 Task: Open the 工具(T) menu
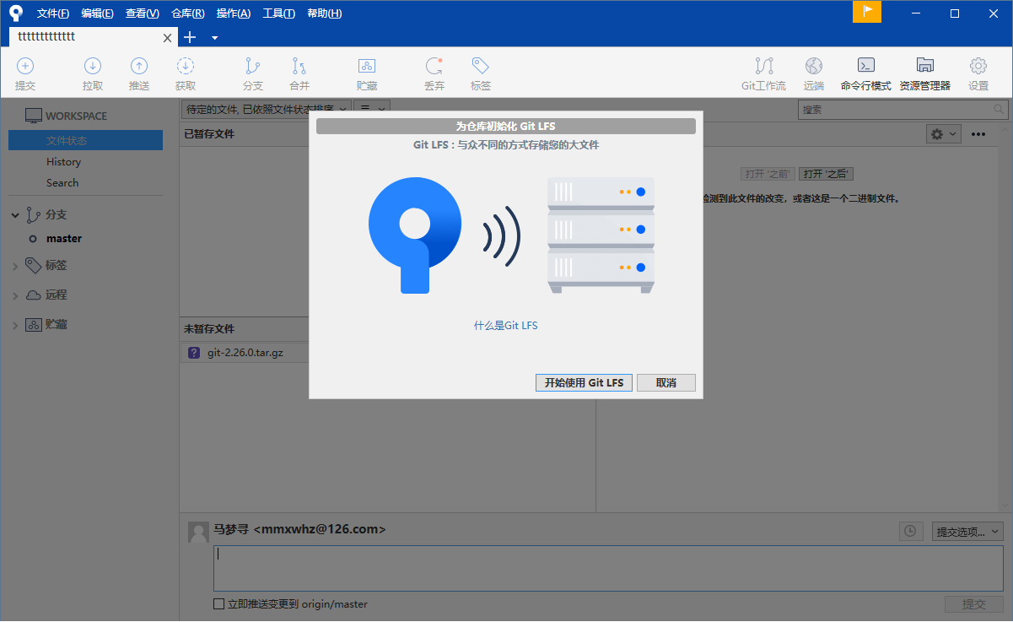[279, 14]
